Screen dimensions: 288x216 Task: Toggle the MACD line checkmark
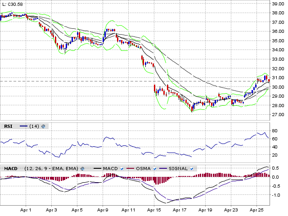[x=121, y=168]
